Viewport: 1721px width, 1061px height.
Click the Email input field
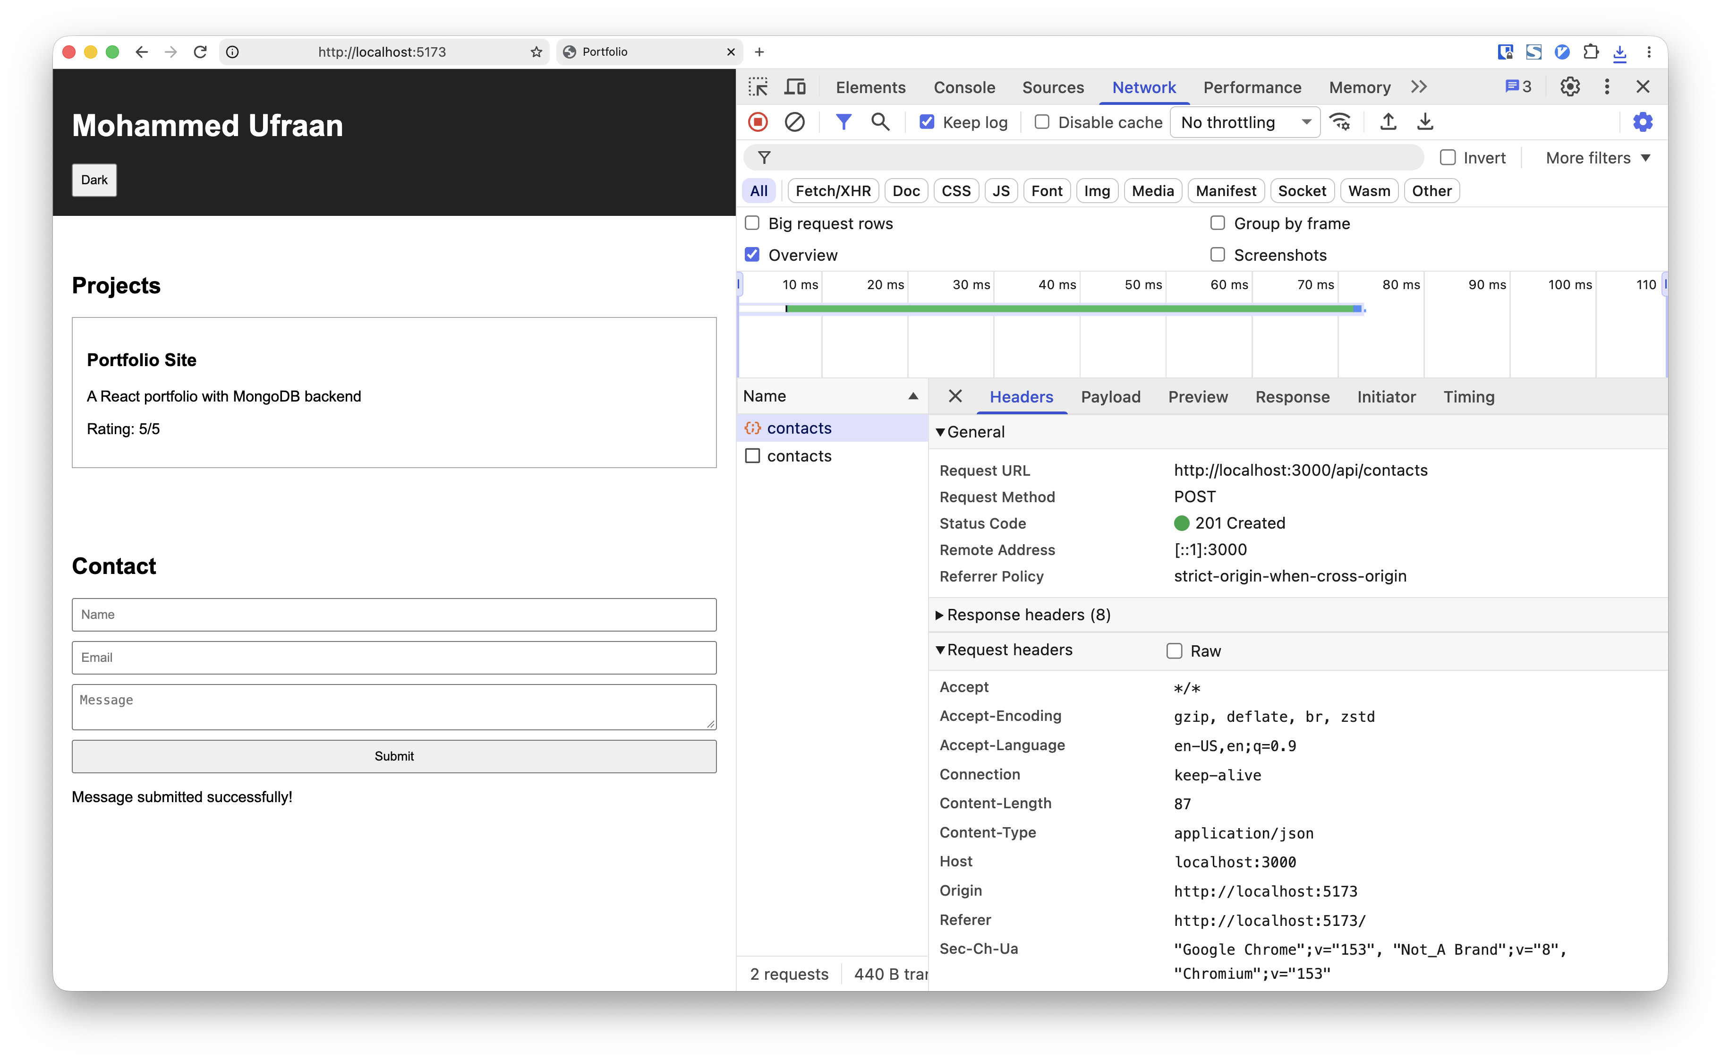393,658
